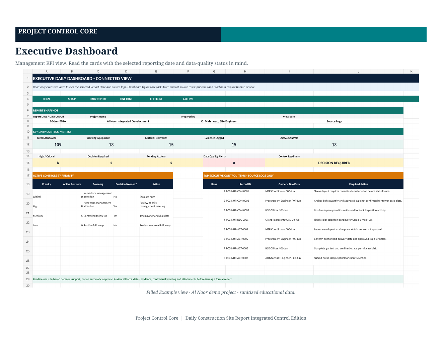Select Total Manpower value 109
Viewport: 442px width, 341px height.
tap(58, 145)
